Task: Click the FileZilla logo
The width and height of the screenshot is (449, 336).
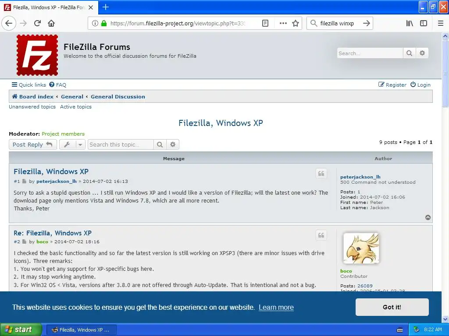Action: (37, 55)
